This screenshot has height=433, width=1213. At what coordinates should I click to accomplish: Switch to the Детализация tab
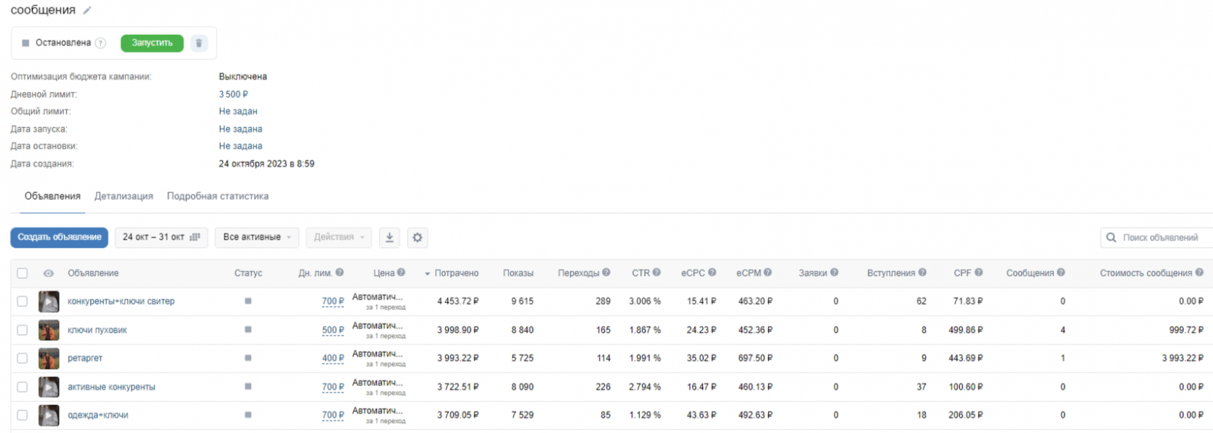pos(124,196)
